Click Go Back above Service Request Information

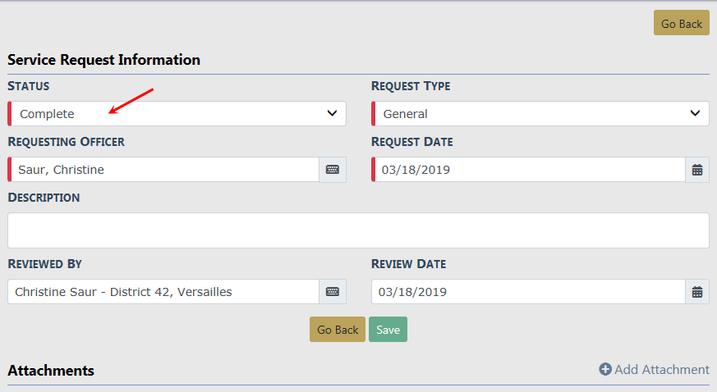coord(681,23)
